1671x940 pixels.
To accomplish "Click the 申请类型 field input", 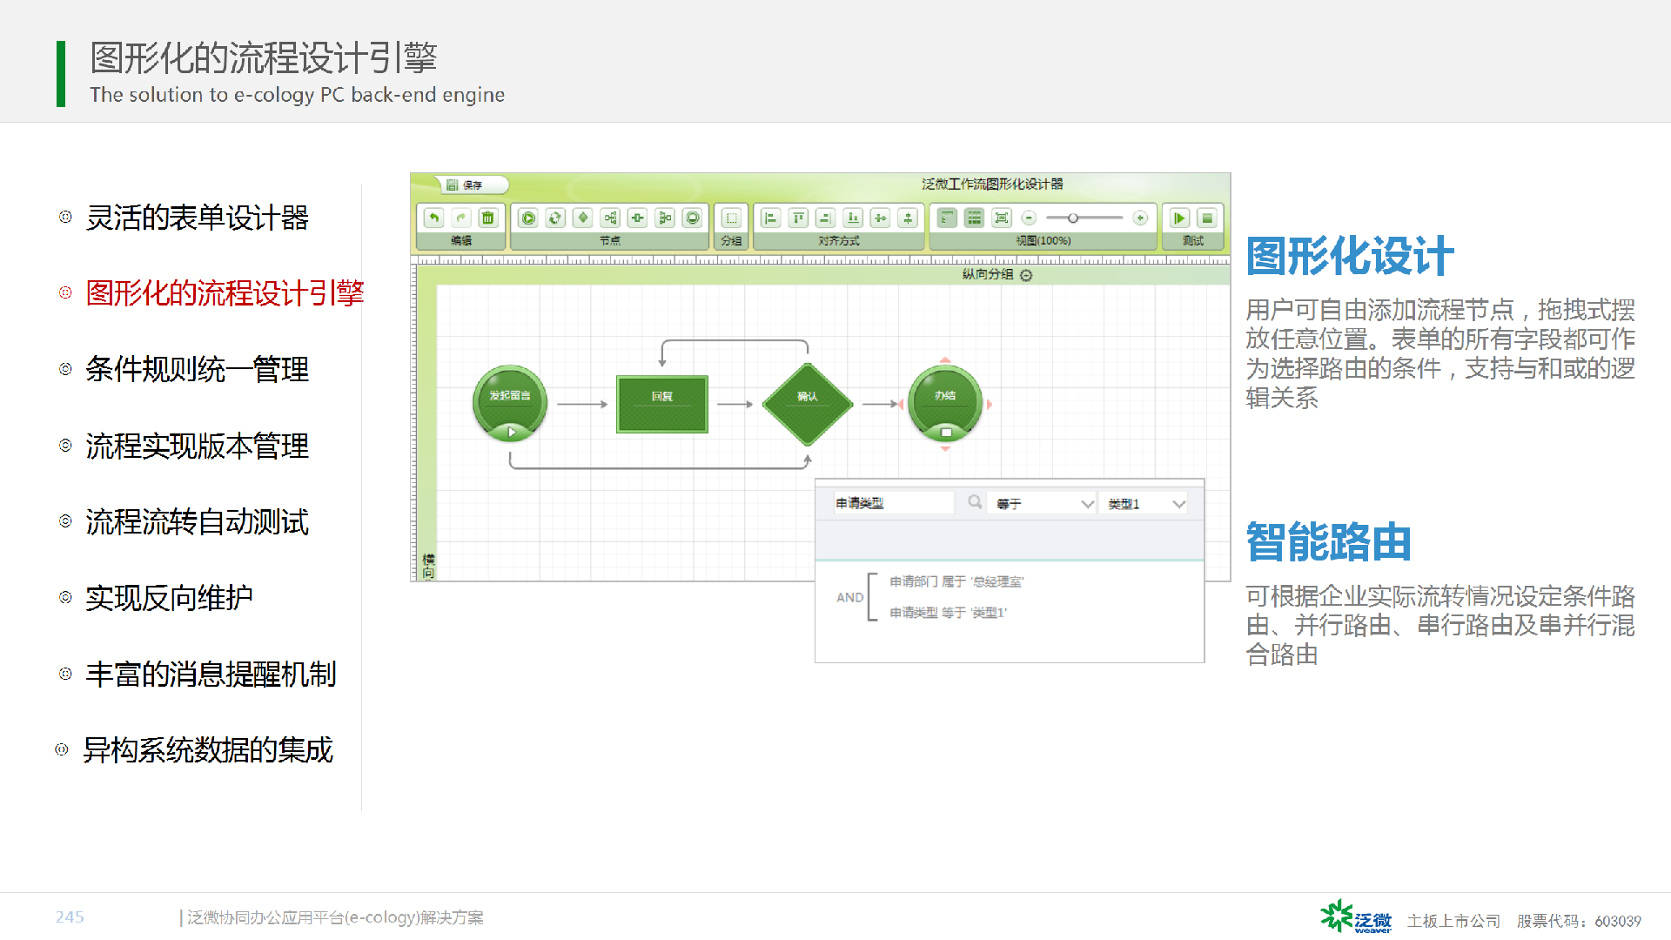I will (x=894, y=503).
